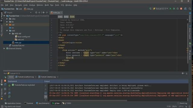
Task: Toggle Structure tool window side tab
Action: tap(2, 31)
